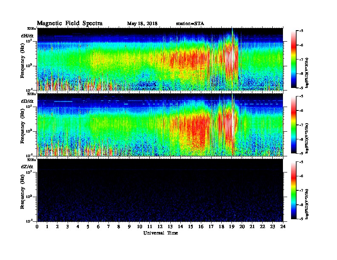Click the dZ/dt panel label

tap(27, 167)
